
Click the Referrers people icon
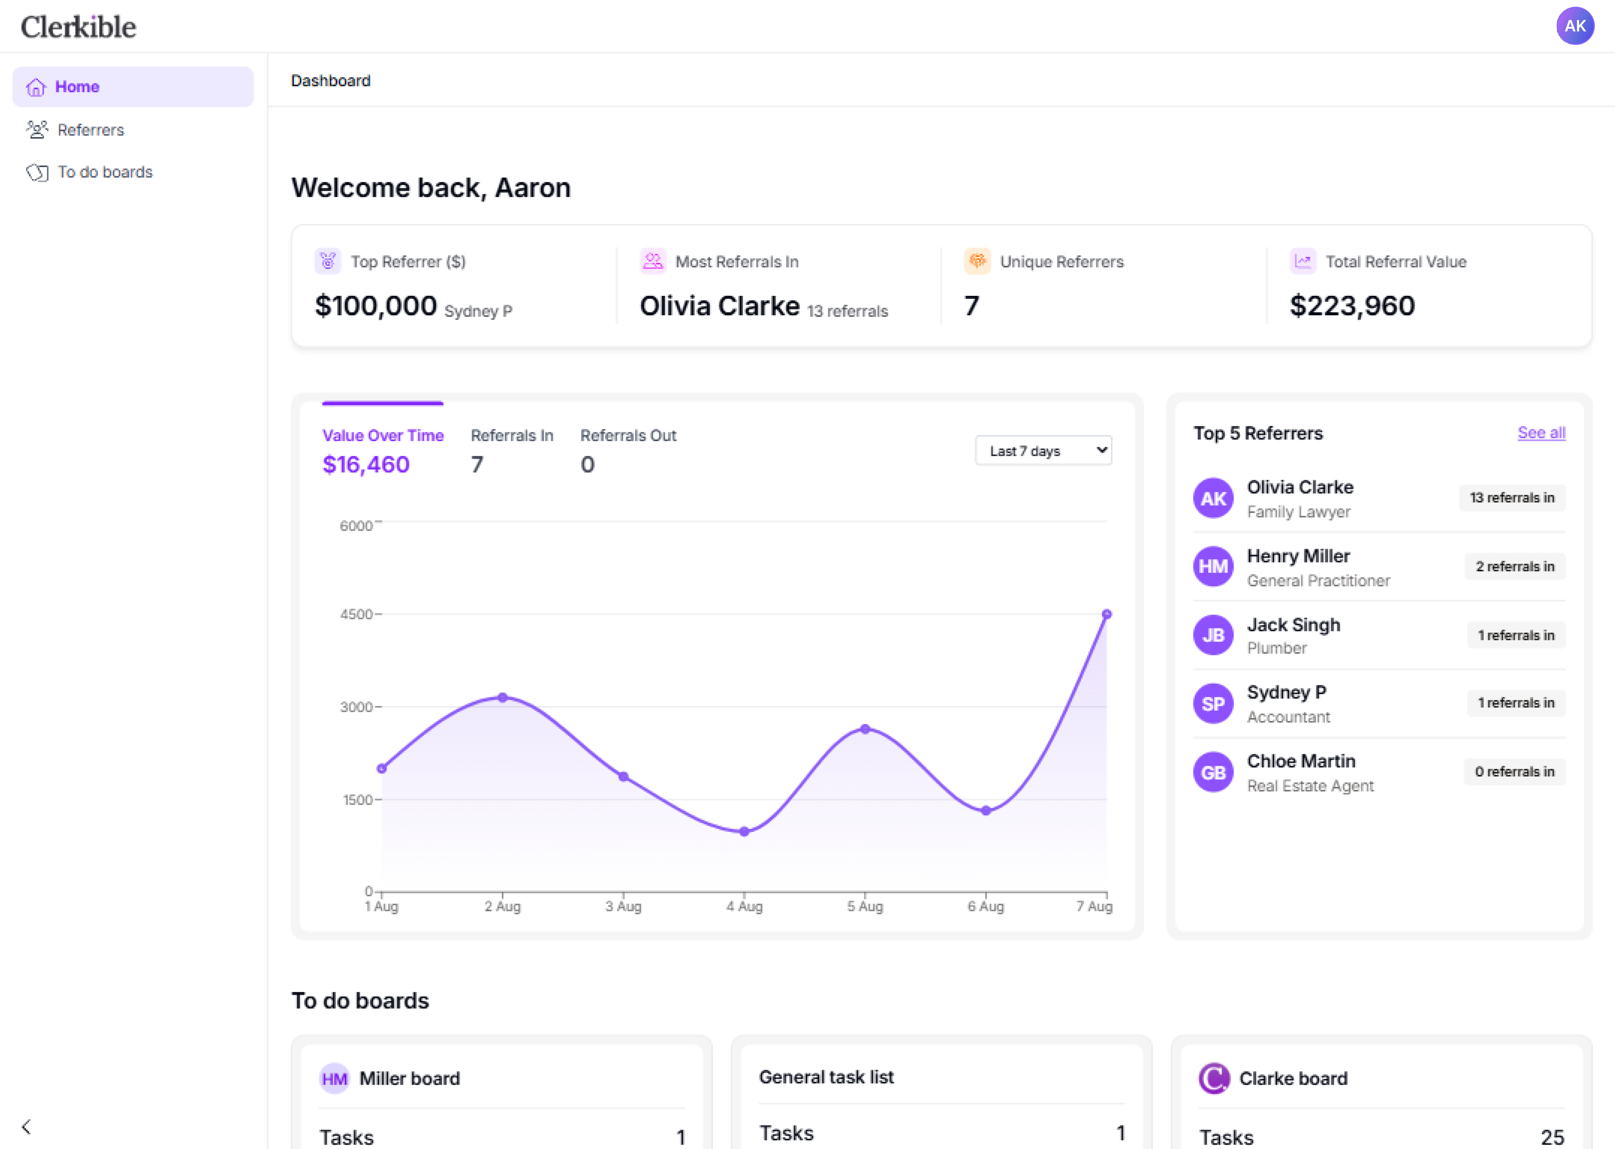pos(37,129)
